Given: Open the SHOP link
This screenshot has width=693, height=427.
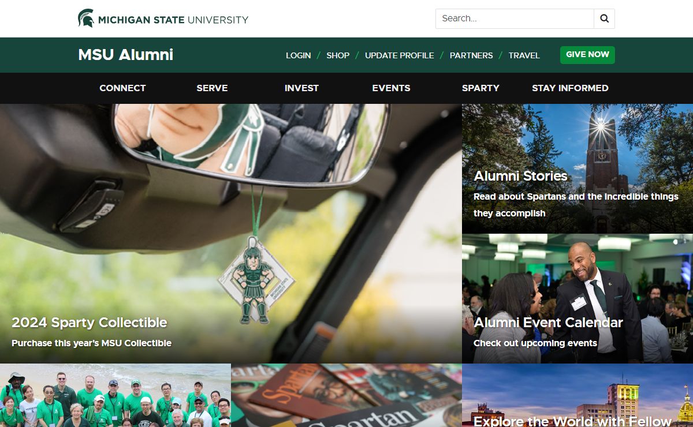Looking at the screenshot, I should point(338,55).
